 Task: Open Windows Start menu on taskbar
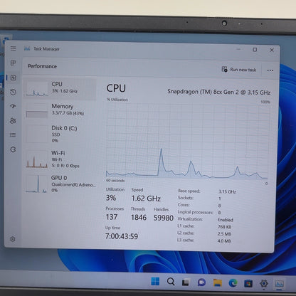155,282
